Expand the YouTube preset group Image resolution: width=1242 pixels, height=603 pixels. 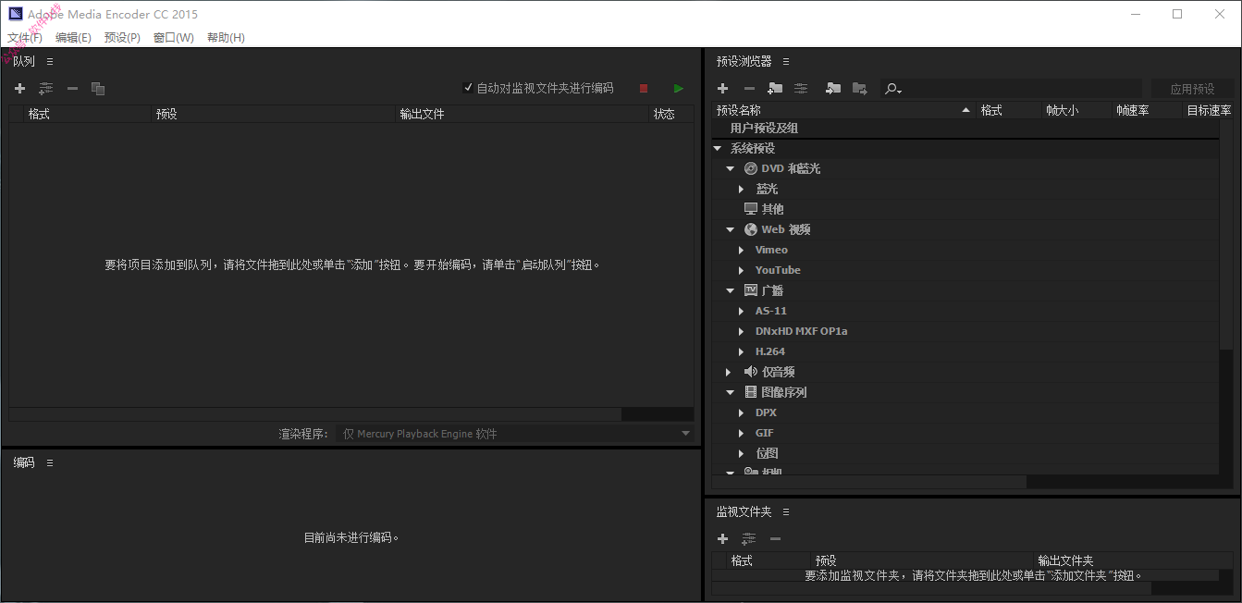point(742,271)
